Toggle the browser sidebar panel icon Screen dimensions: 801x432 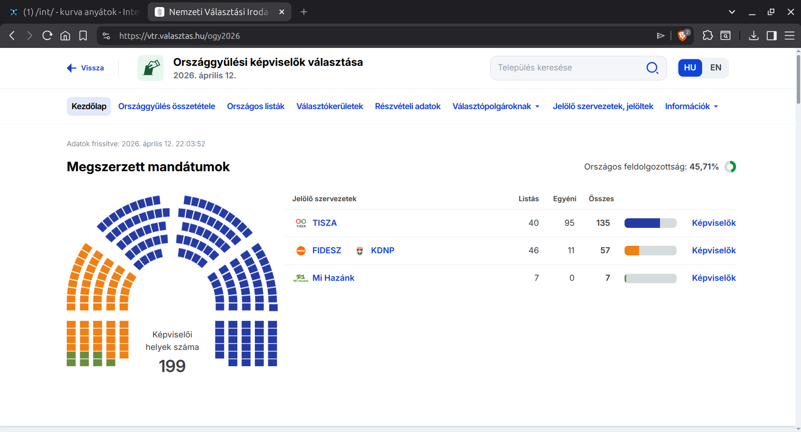point(771,36)
